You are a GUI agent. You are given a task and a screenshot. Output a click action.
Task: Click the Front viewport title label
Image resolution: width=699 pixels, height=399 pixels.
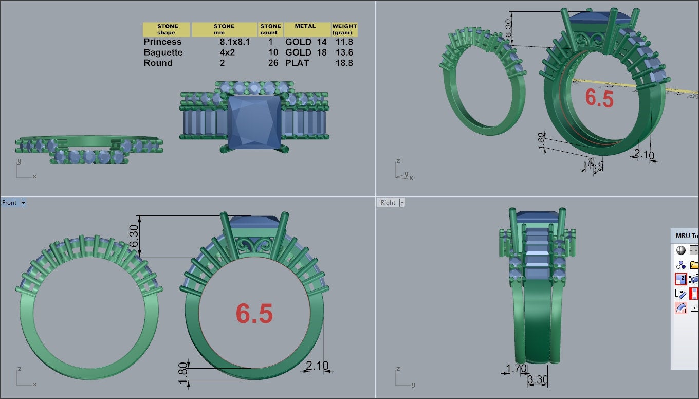[x=9, y=203]
